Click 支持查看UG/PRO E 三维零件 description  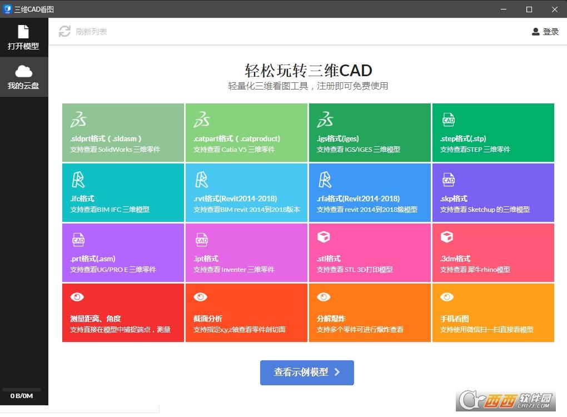113,270
